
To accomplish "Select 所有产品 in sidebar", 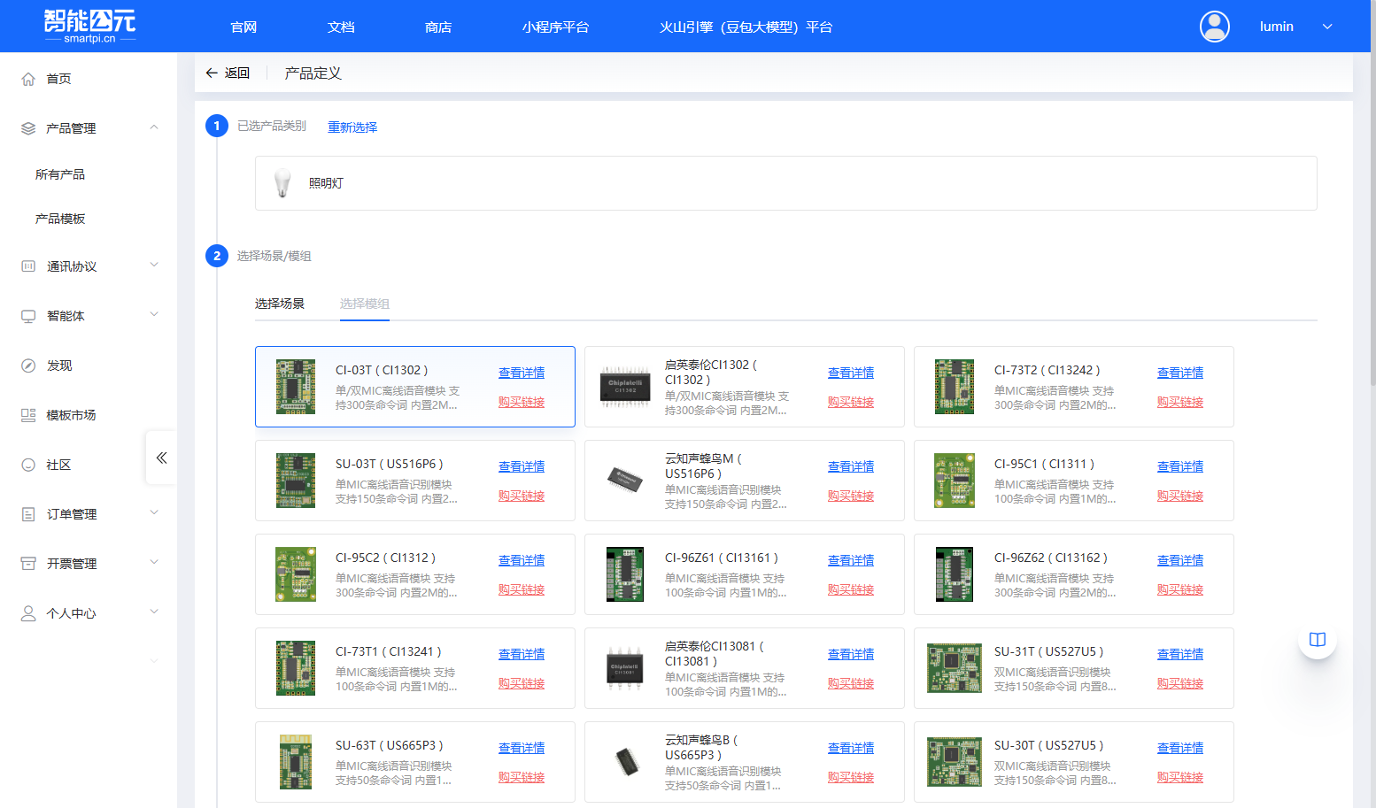I will click(x=60, y=174).
